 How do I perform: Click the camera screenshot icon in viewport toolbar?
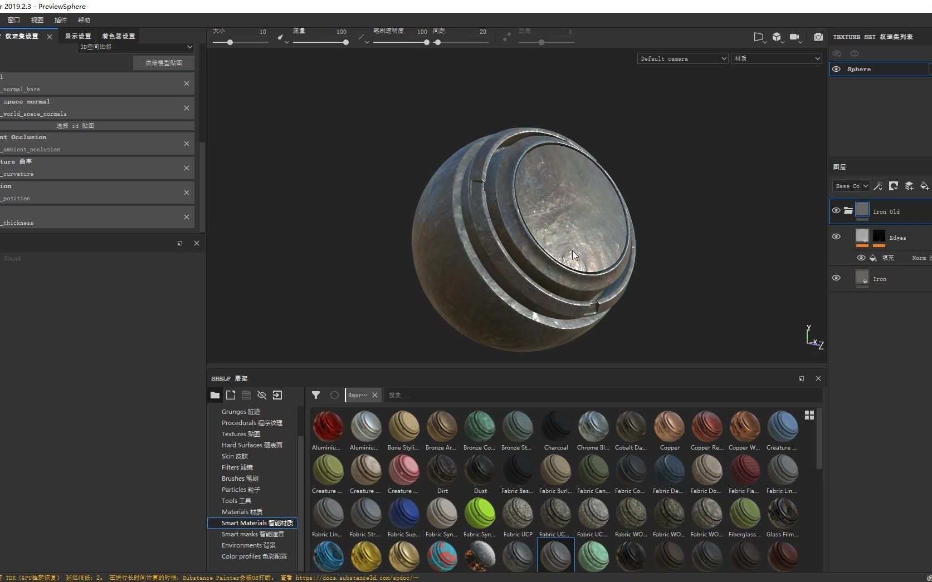818,37
